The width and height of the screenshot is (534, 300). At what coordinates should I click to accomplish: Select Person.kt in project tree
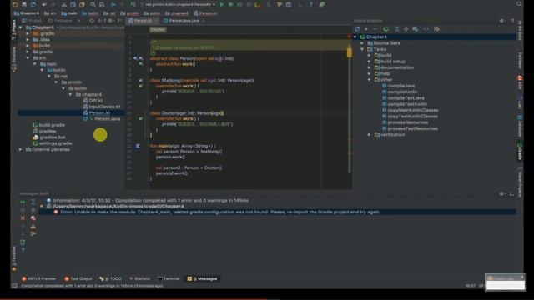[99, 113]
